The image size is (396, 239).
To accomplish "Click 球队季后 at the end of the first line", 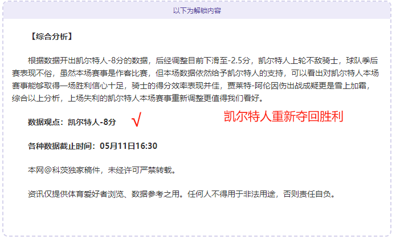I will (x=362, y=60).
